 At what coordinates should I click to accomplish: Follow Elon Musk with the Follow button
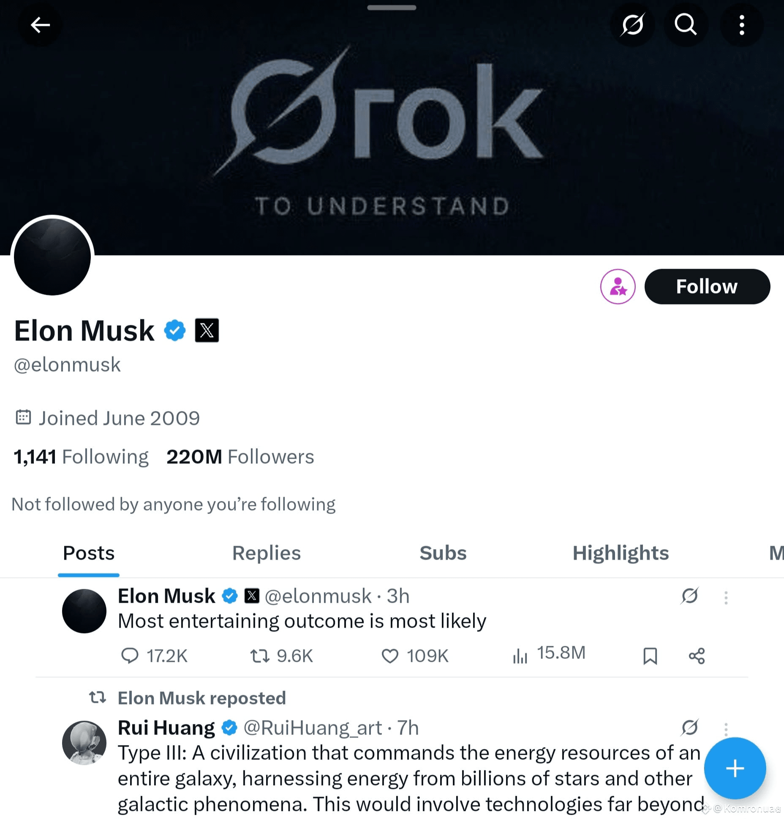click(x=707, y=286)
